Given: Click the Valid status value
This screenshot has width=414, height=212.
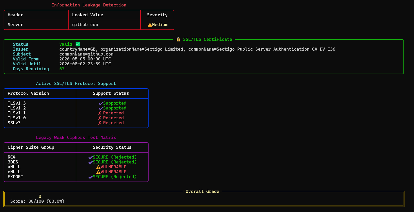Looking at the screenshot, I should [66, 44].
